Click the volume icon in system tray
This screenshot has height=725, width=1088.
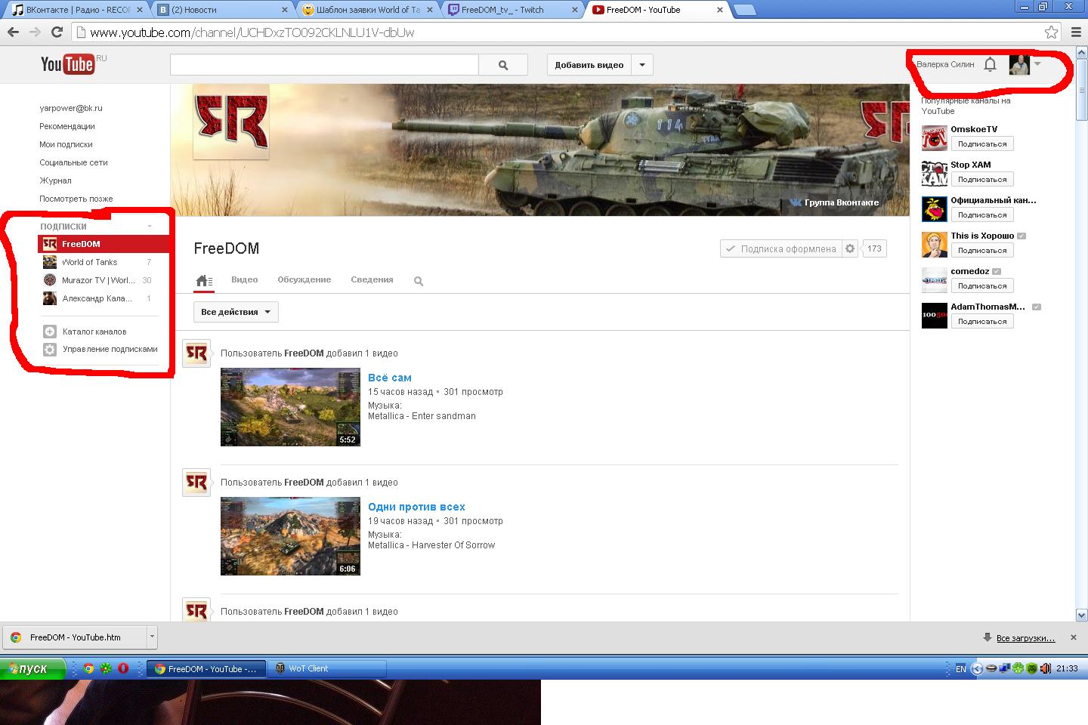click(1046, 668)
